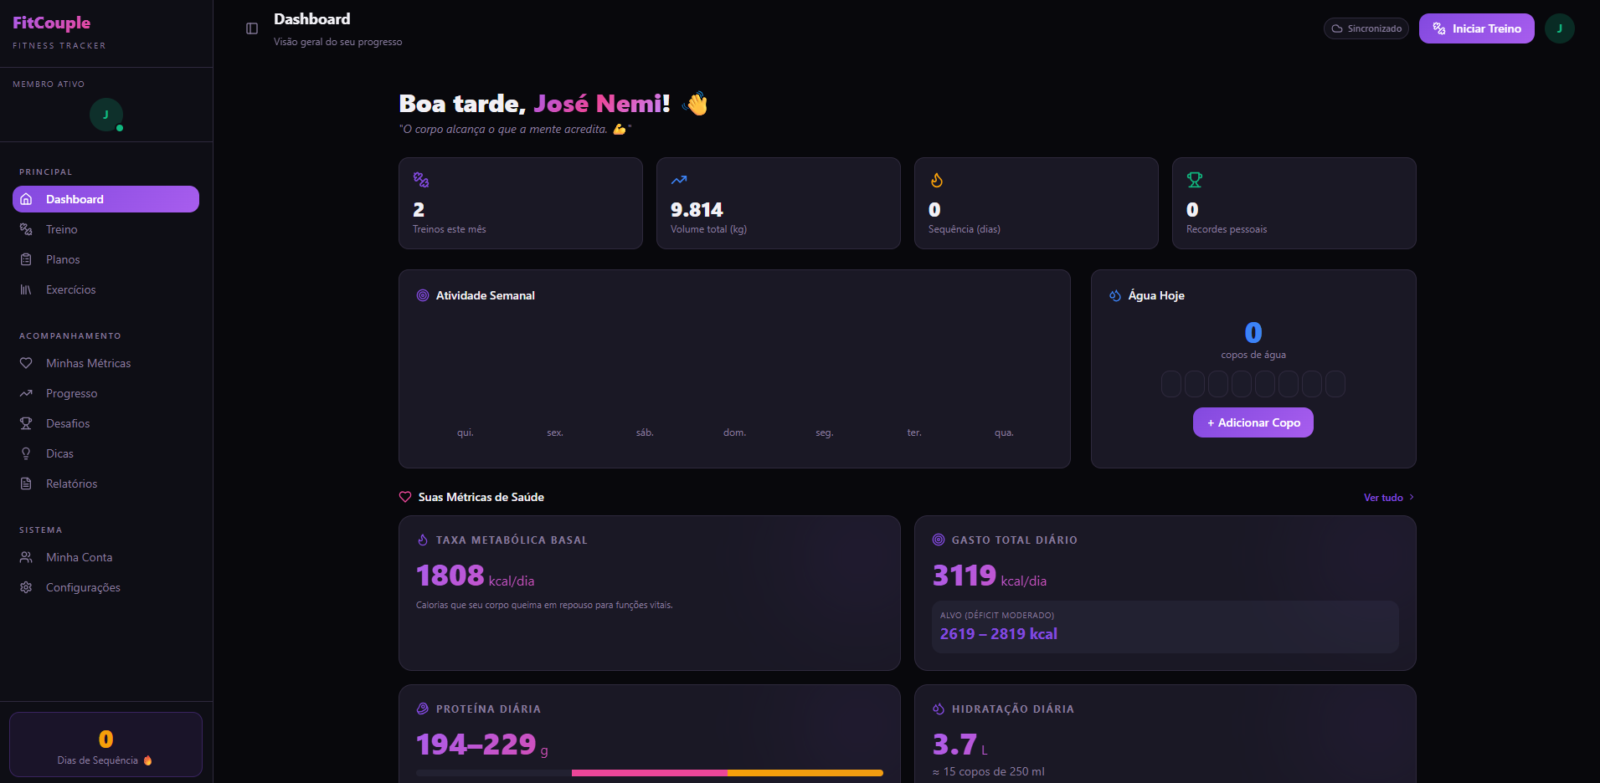Click the library icon beside Exercícios
Viewport: 1600px width, 783px height.
point(26,289)
